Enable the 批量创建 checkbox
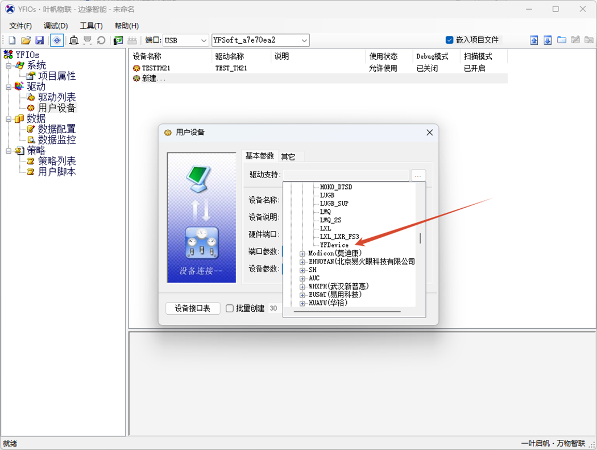597x450 pixels. tap(230, 308)
